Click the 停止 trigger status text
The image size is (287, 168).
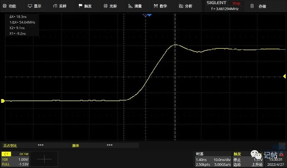[x=237, y=160]
